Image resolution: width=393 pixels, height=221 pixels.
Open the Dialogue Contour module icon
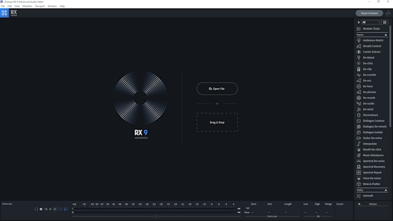click(359, 121)
